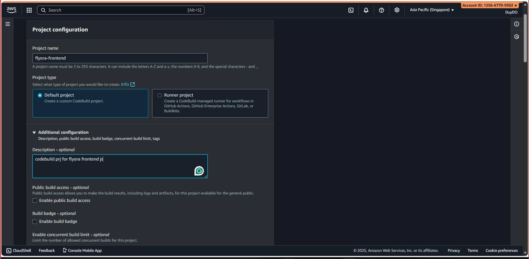Select the Default project radio button
This screenshot has height=259, width=529.
[x=40, y=95]
